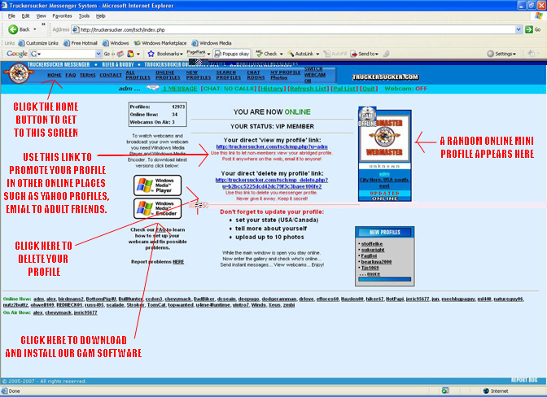547x397 pixels.
Task: Open the Google search box dropdown arrow
Action: pos(98,54)
